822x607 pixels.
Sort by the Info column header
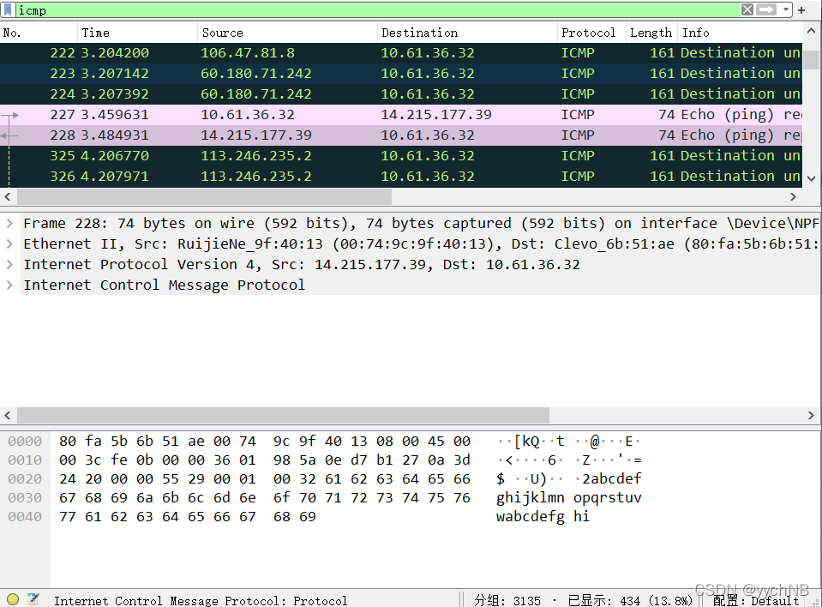pos(740,33)
